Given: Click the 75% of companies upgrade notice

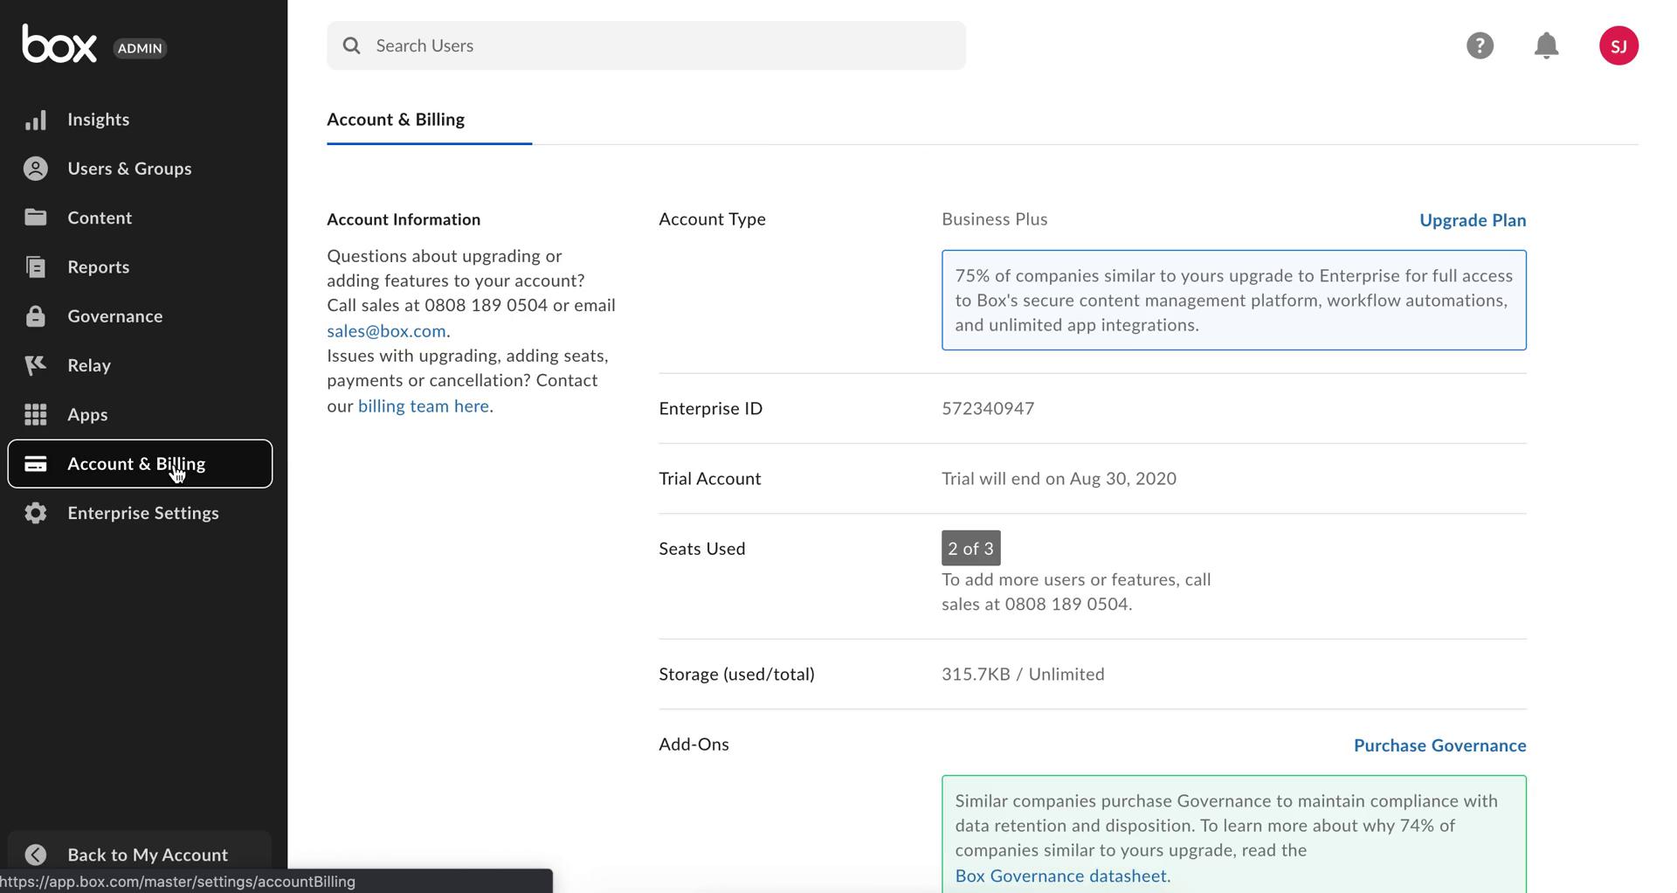Looking at the screenshot, I should 1233,301.
